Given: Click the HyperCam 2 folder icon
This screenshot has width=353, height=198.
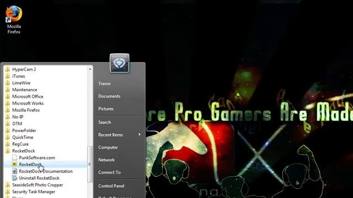Looking at the screenshot, I should coord(7,69).
